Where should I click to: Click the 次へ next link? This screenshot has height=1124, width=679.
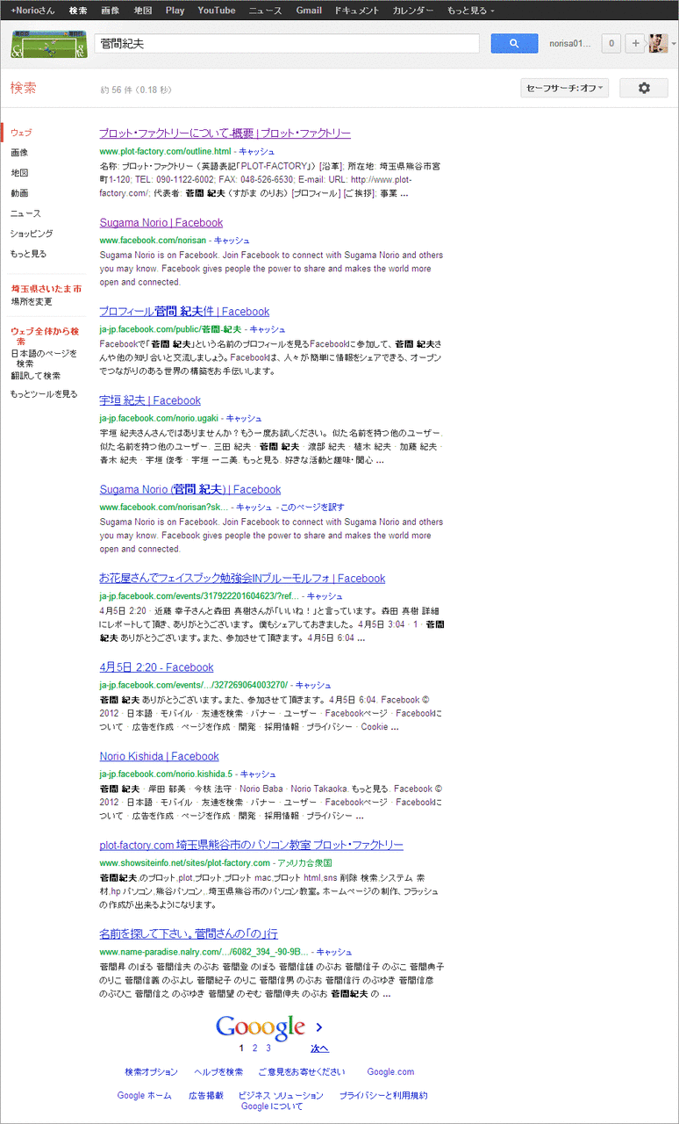(319, 1048)
